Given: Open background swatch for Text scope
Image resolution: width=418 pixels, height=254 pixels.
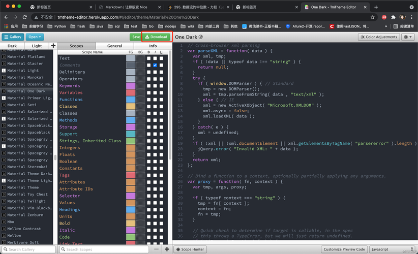Looking at the screenshot, I should [140, 58].
